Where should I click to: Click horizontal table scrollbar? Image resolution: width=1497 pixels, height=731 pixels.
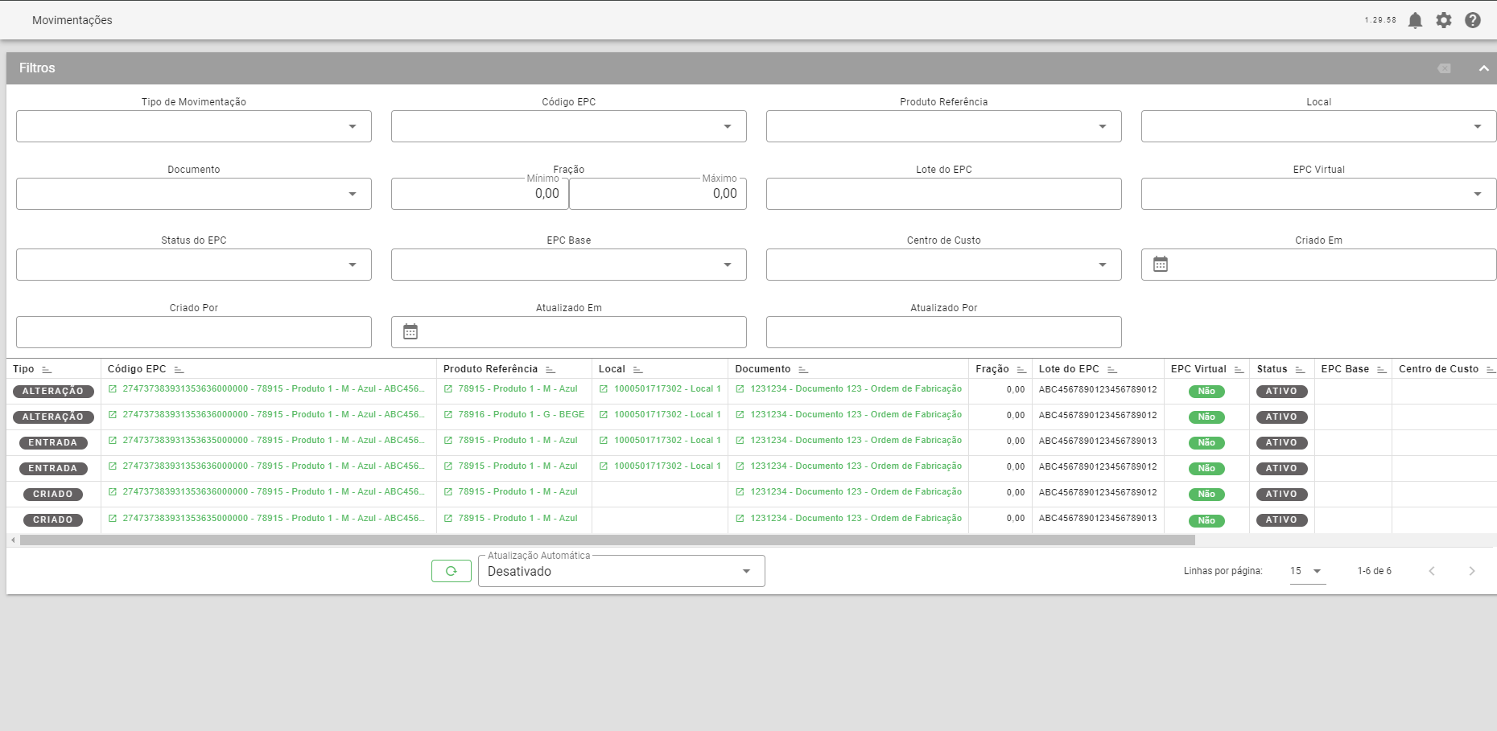pyautogui.click(x=608, y=540)
